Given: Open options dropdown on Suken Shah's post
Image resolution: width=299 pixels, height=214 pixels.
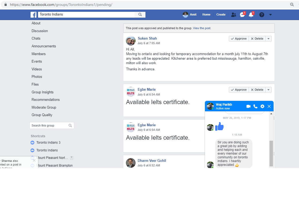Looking at the screenshot, I should click(268, 39).
